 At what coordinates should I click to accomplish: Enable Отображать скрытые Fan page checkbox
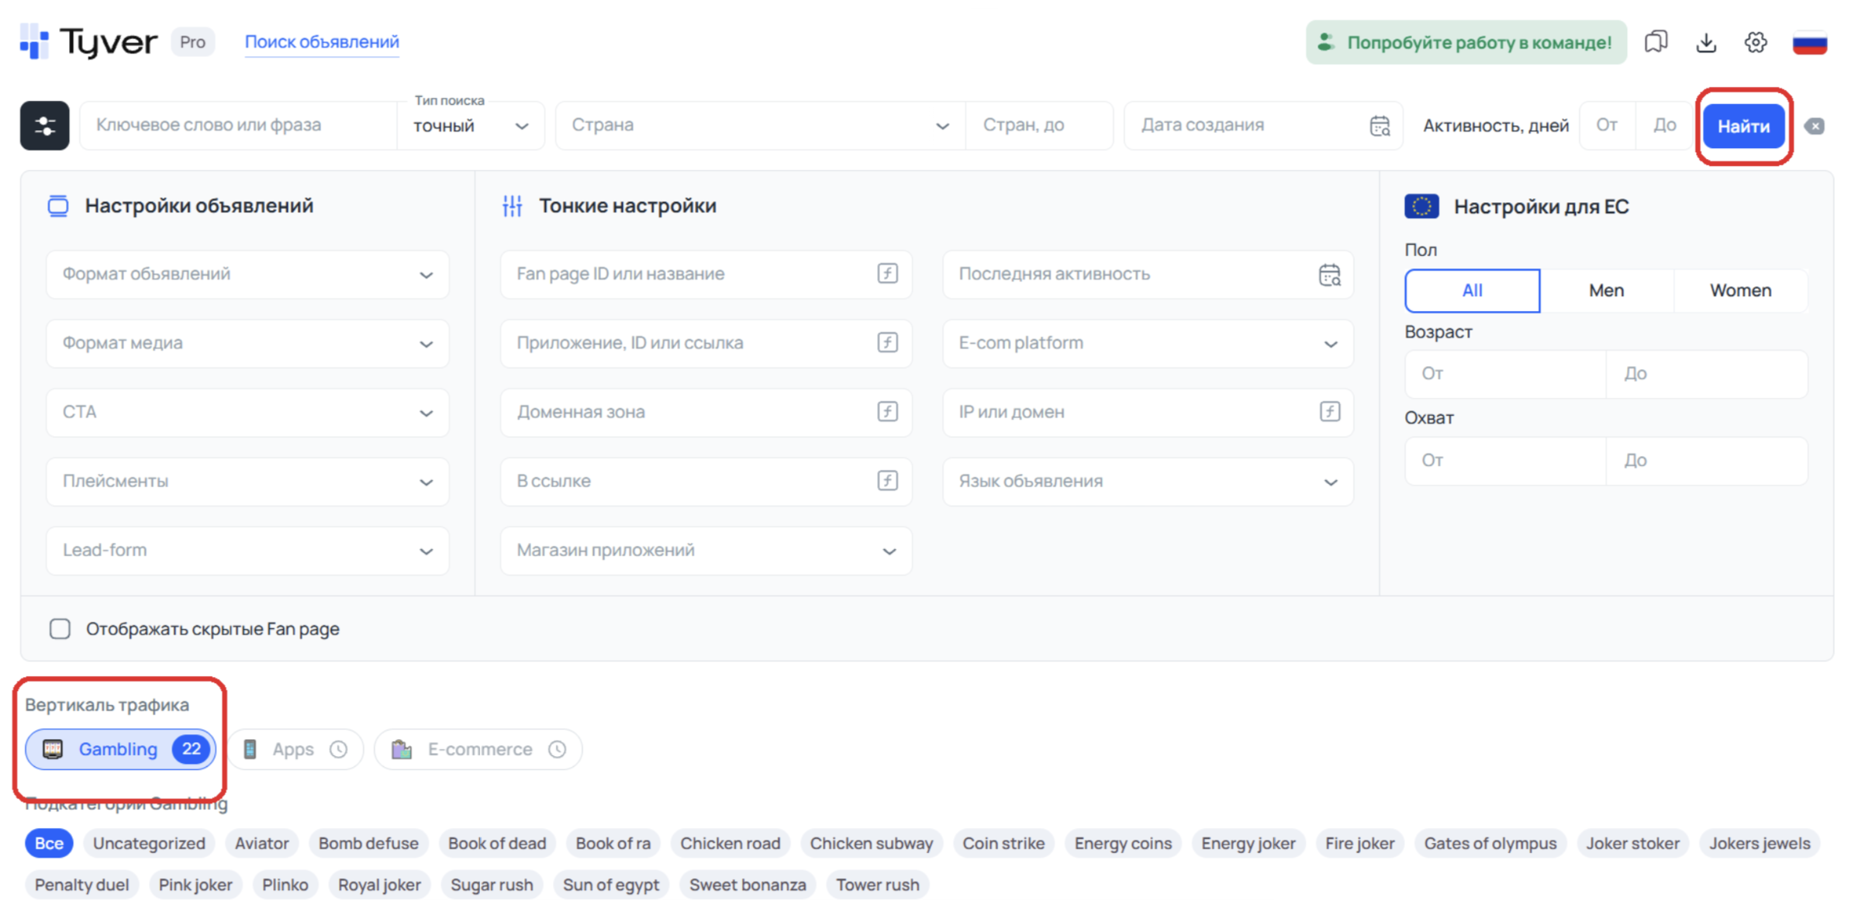point(60,629)
